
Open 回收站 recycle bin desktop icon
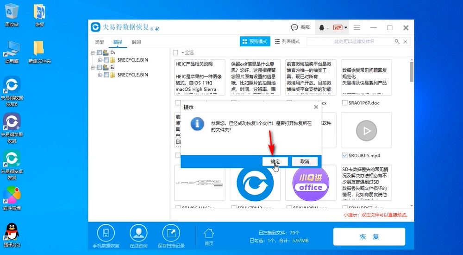tap(12, 12)
